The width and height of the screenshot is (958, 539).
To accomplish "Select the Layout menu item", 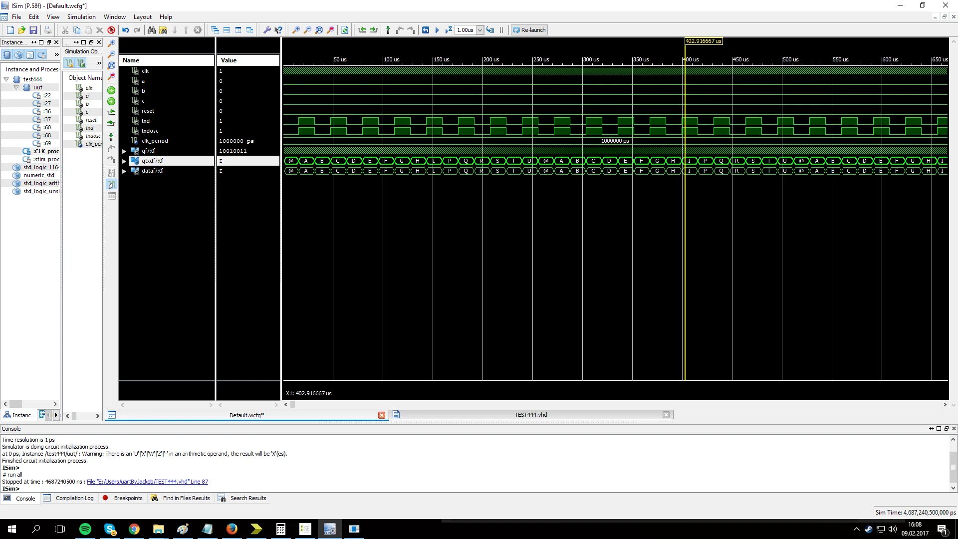I will pos(142,16).
